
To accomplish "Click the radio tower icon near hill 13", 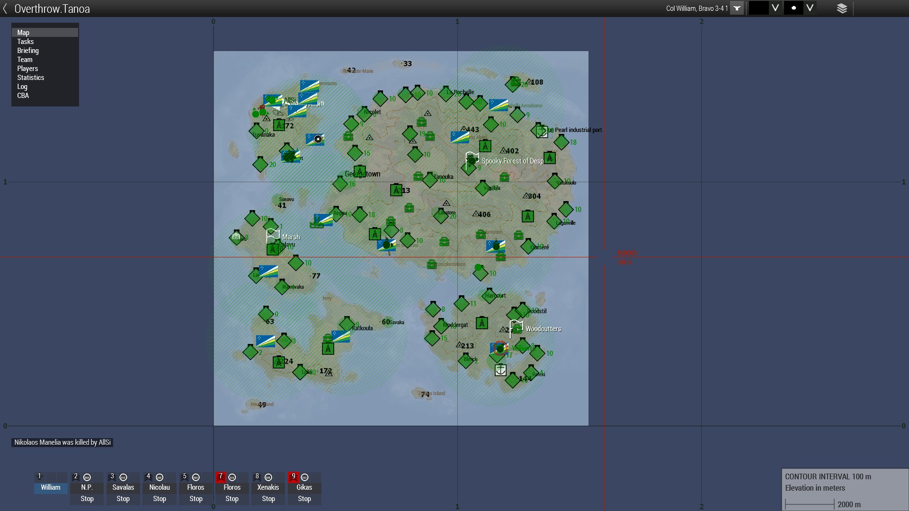I will [396, 190].
